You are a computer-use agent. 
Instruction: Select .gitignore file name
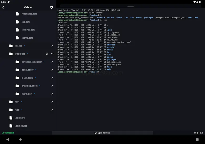point(20,118)
